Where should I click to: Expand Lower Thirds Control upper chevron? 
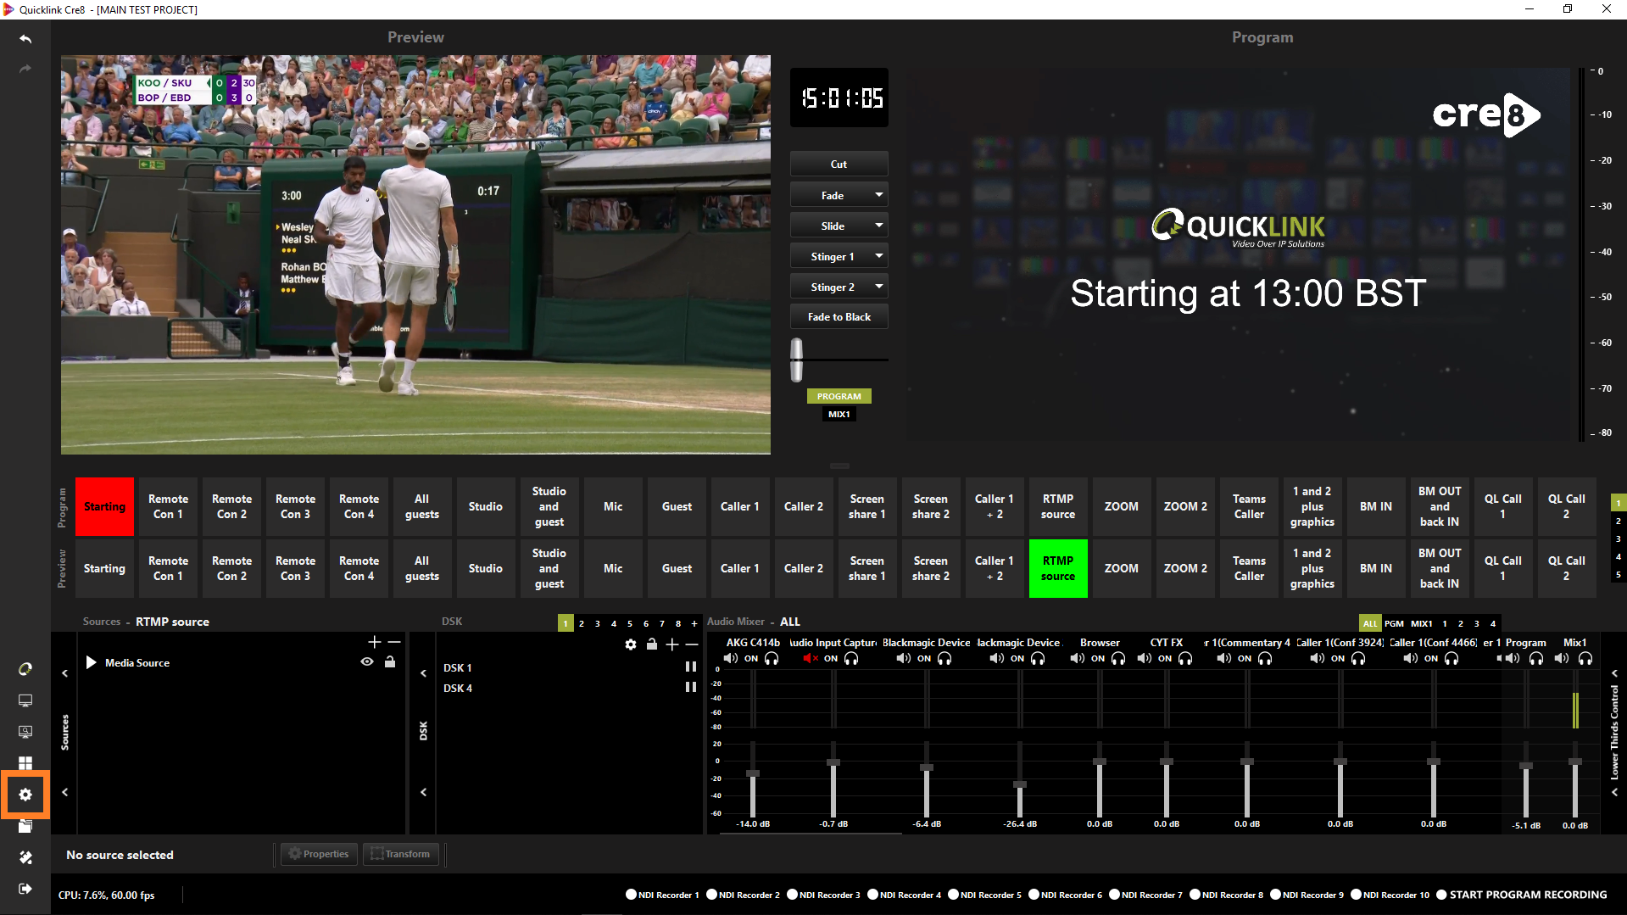tap(1614, 673)
